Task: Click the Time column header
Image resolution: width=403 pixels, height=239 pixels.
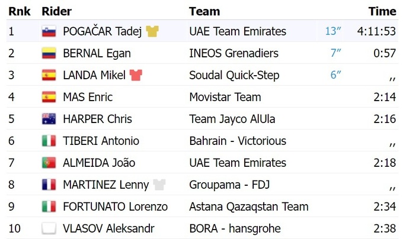Action: point(382,11)
